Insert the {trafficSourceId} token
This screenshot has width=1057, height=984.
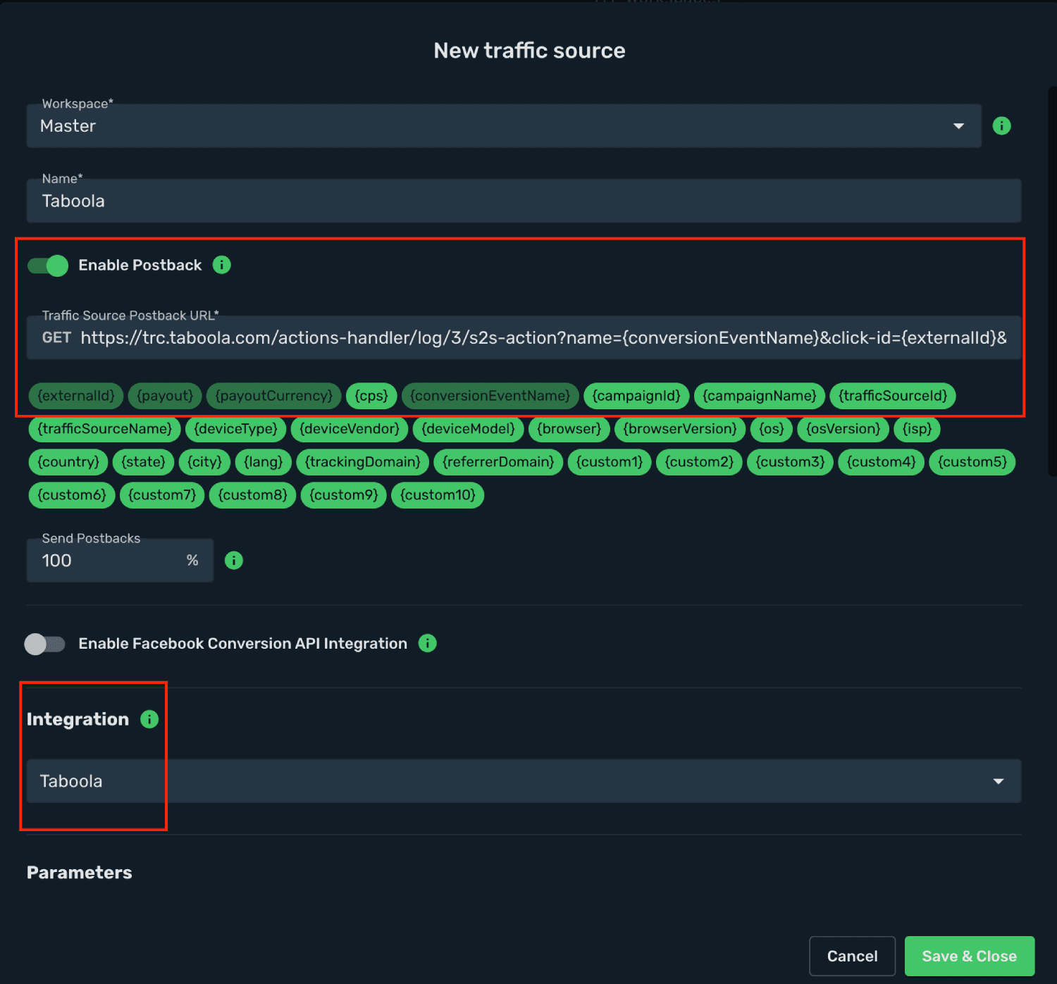pyautogui.click(x=893, y=396)
